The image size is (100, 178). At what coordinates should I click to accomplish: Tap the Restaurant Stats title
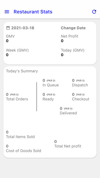tap(33, 12)
